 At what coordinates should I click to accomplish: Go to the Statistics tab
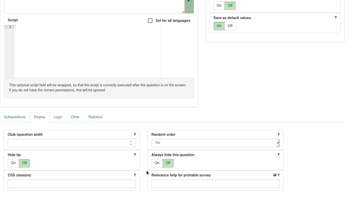click(95, 117)
